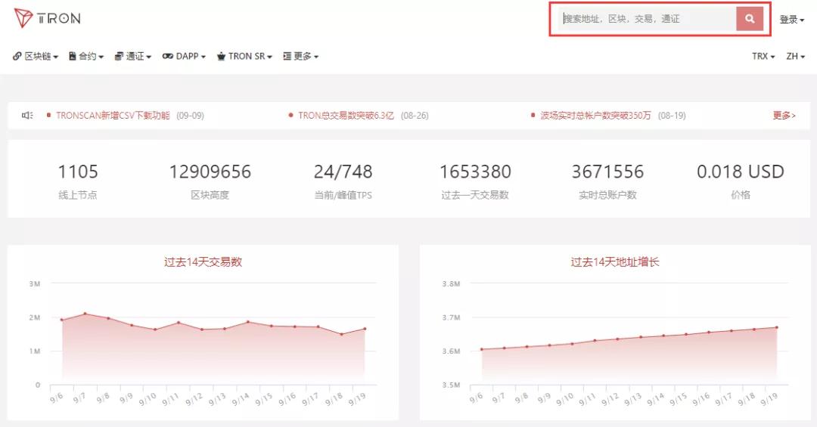Click the TRON logo icon
Viewport: 817px width, 427px height.
pyautogui.click(x=23, y=18)
